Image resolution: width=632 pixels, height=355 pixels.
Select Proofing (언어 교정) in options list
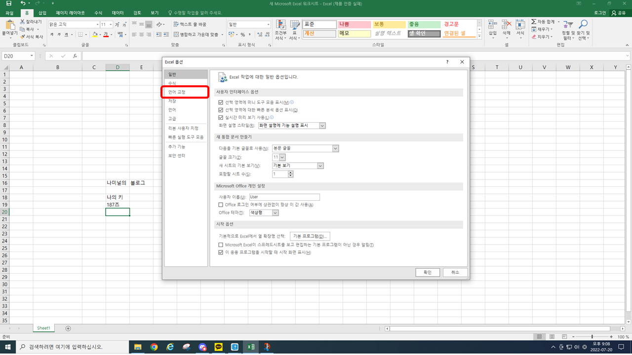[x=186, y=92]
